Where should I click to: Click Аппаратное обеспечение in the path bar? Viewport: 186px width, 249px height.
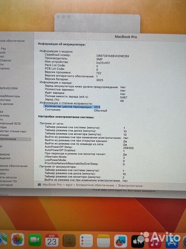point(95,185)
